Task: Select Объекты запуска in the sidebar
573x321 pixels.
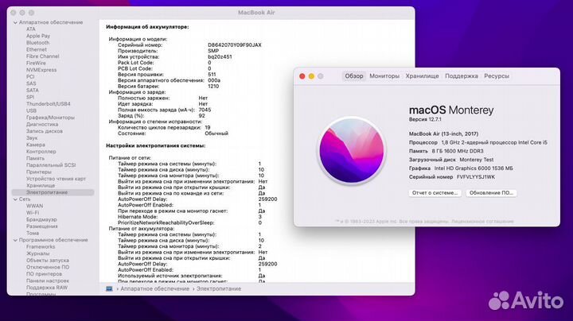Action: 48,261
